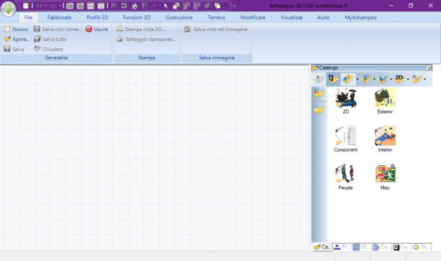
Task: Open the 2D catalog folder thumbnail
Action: pyautogui.click(x=346, y=101)
